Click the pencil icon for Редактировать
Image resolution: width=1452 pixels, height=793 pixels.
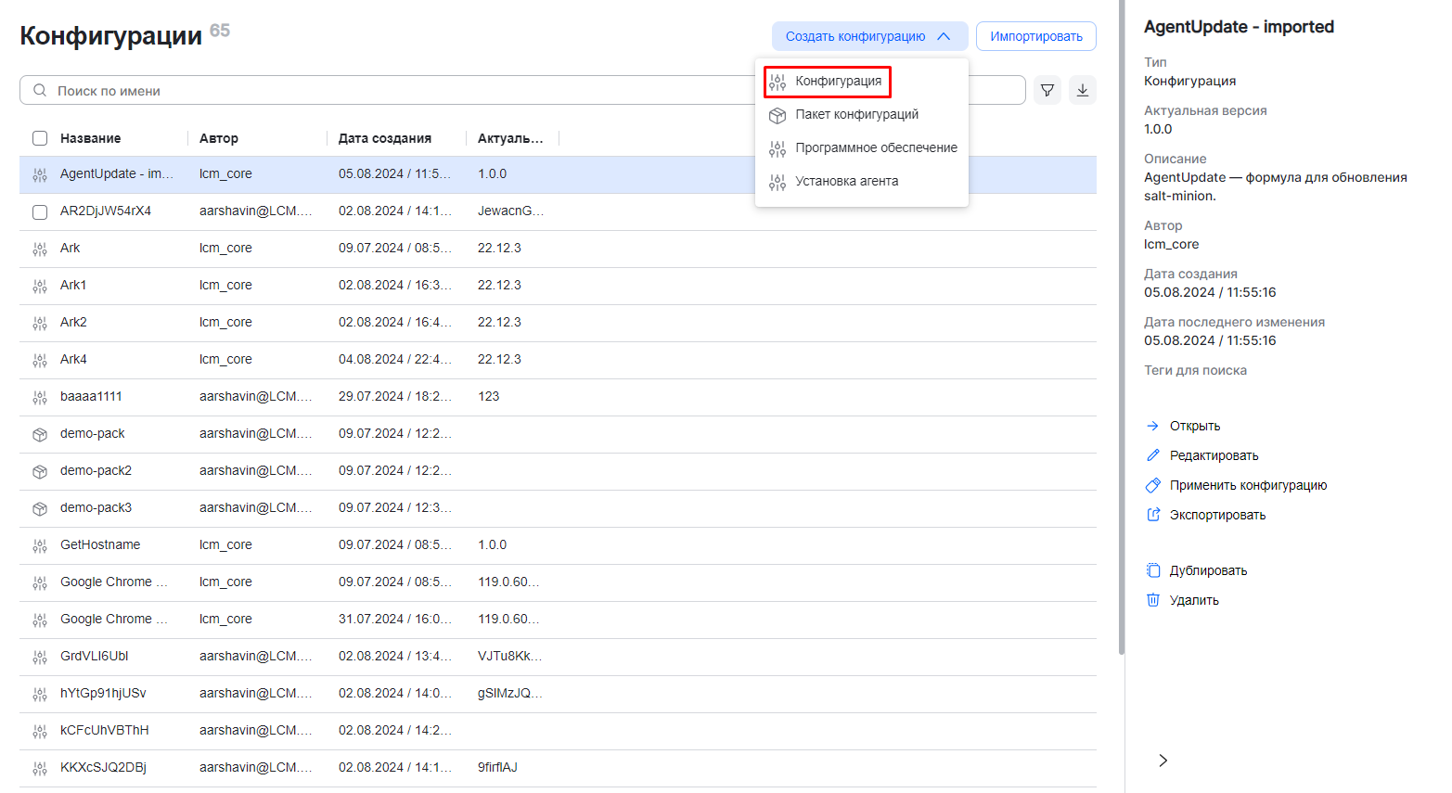[x=1153, y=455]
